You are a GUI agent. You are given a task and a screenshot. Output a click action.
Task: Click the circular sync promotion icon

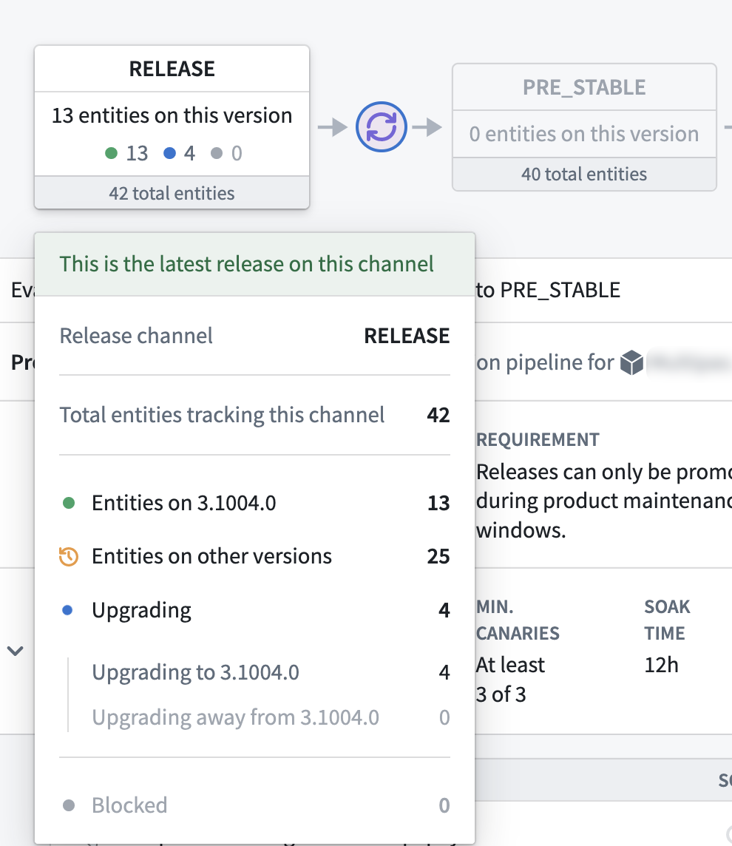click(382, 126)
